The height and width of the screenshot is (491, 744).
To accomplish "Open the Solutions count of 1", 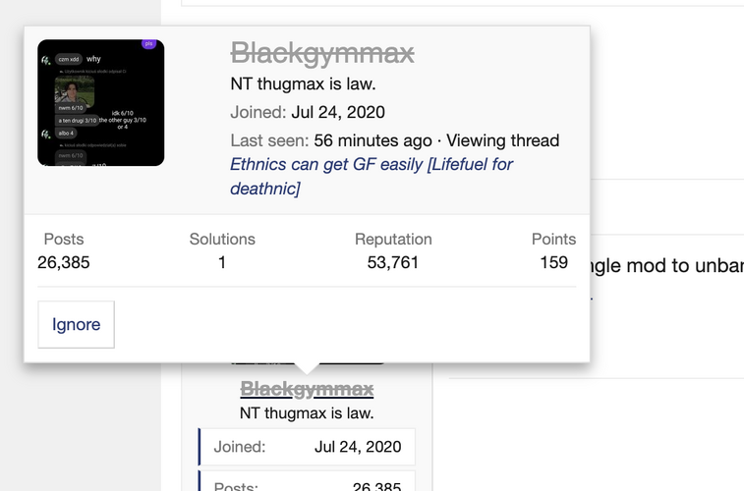I will (x=222, y=262).
